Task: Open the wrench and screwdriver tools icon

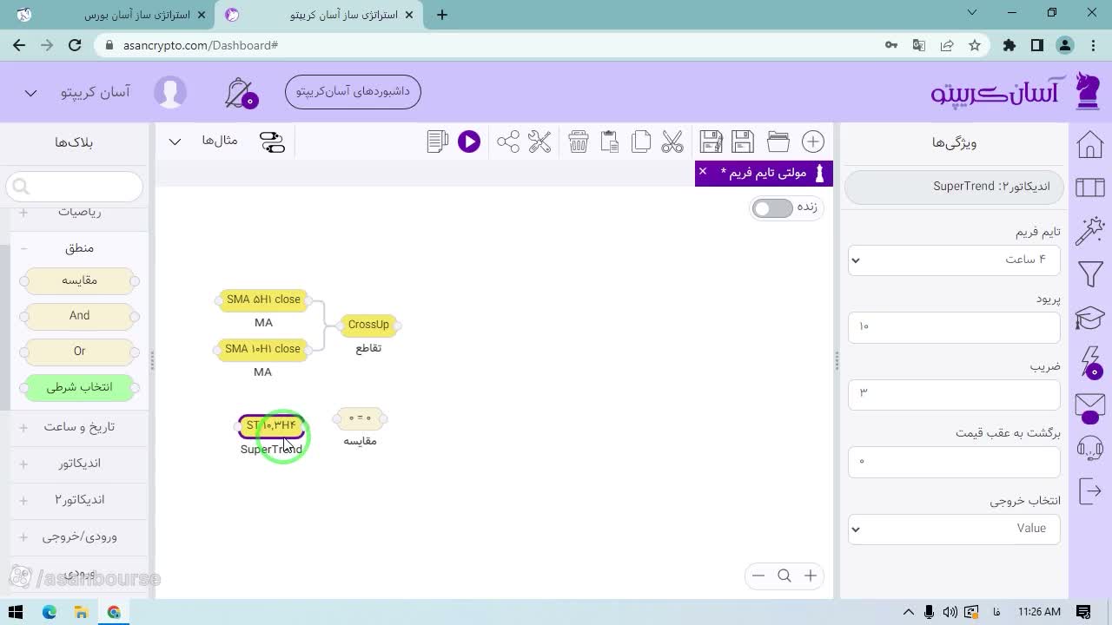Action: click(x=539, y=141)
